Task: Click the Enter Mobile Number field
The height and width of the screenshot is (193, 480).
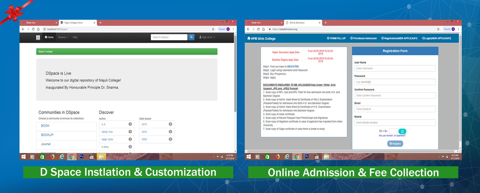Action: click(x=395, y=123)
